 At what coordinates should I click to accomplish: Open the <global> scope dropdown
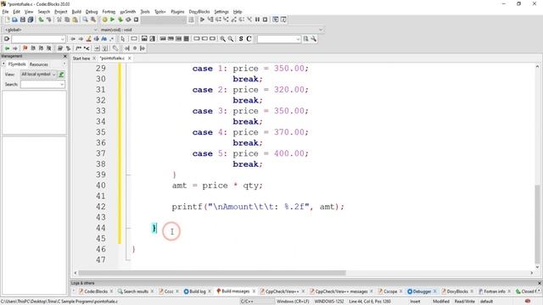pyautogui.click(x=50, y=30)
